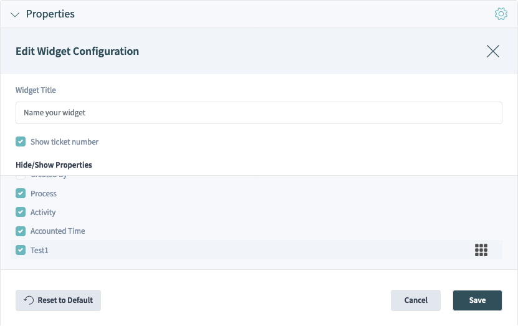
Task: Click the grid drag handle on Test1 row
Action: point(481,250)
